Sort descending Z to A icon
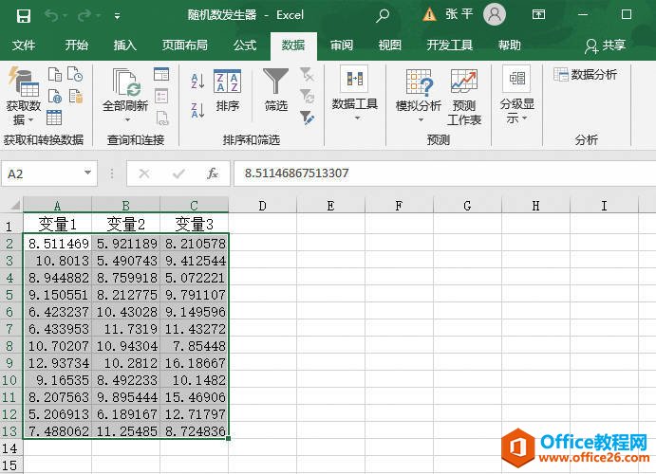Image resolution: width=656 pixels, height=474 pixels. pos(197,110)
